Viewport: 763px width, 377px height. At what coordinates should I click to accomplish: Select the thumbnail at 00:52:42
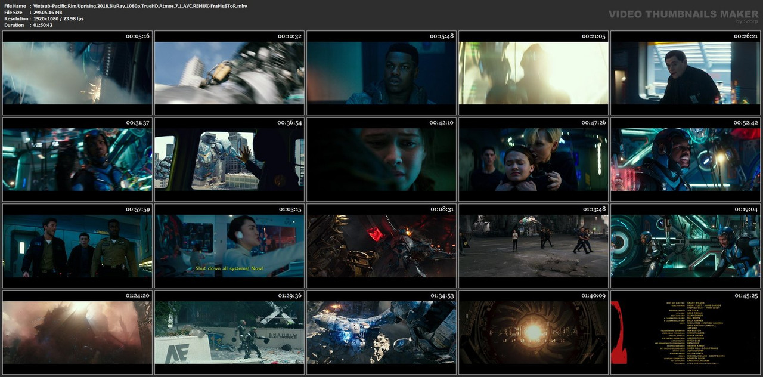tap(686, 159)
